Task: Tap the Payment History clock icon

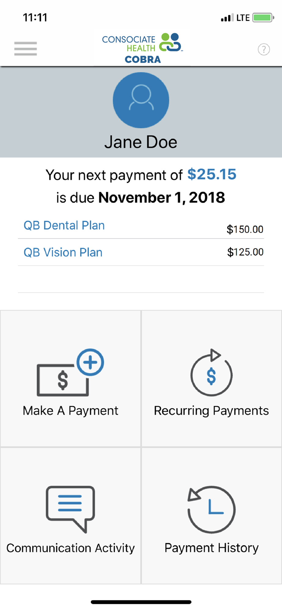Action: pos(211,509)
